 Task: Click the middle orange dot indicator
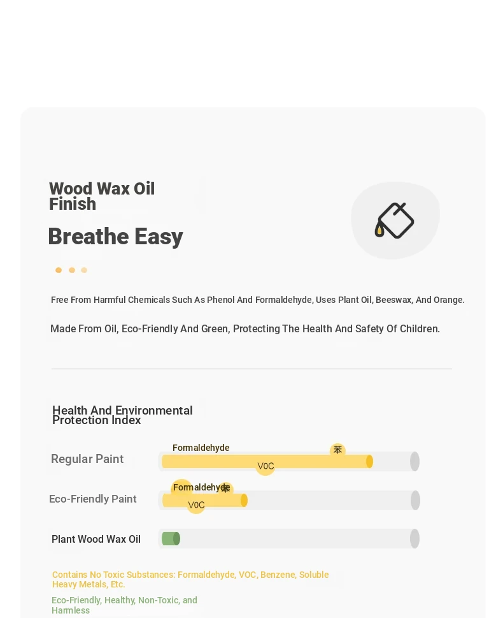point(72,270)
